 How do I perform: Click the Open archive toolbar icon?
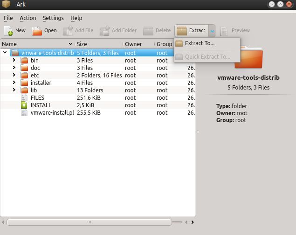[x=37, y=31]
